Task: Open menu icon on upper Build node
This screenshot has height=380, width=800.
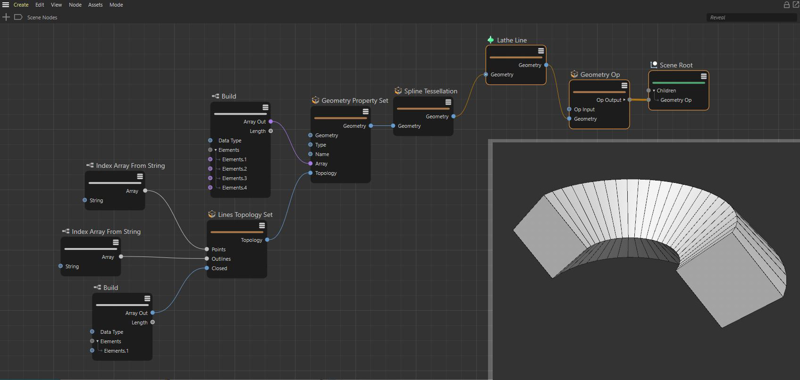Action: [265, 107]
